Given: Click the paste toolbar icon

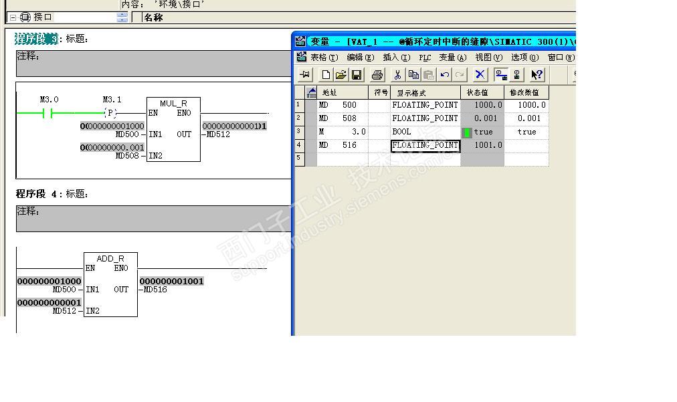Looking at the screenshot, I should [x=429, y=75].
